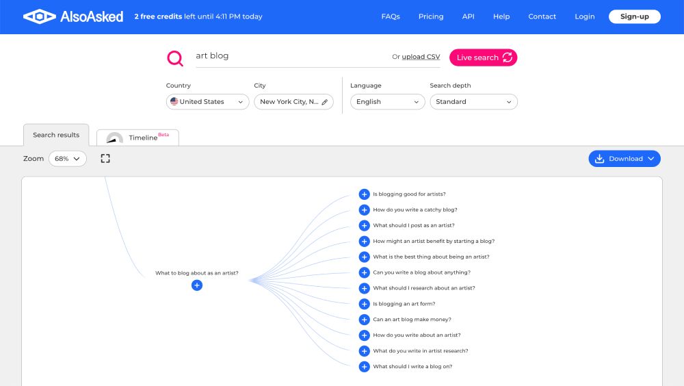Screen dimensions: 684x386
Task: Click the pink search magnifier icon
Action: pyautogui.click(x=175, y=57)
